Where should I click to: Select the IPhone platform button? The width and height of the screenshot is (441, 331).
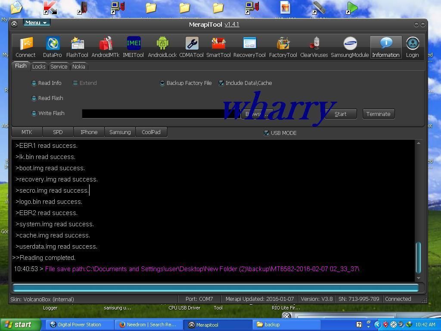89,132
